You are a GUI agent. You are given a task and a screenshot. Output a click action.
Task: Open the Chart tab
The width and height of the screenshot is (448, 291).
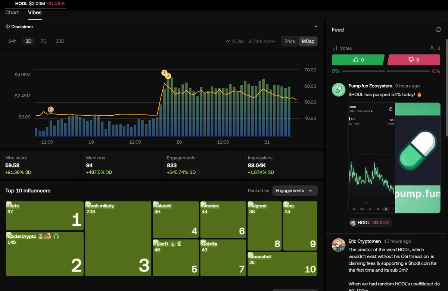12,13
